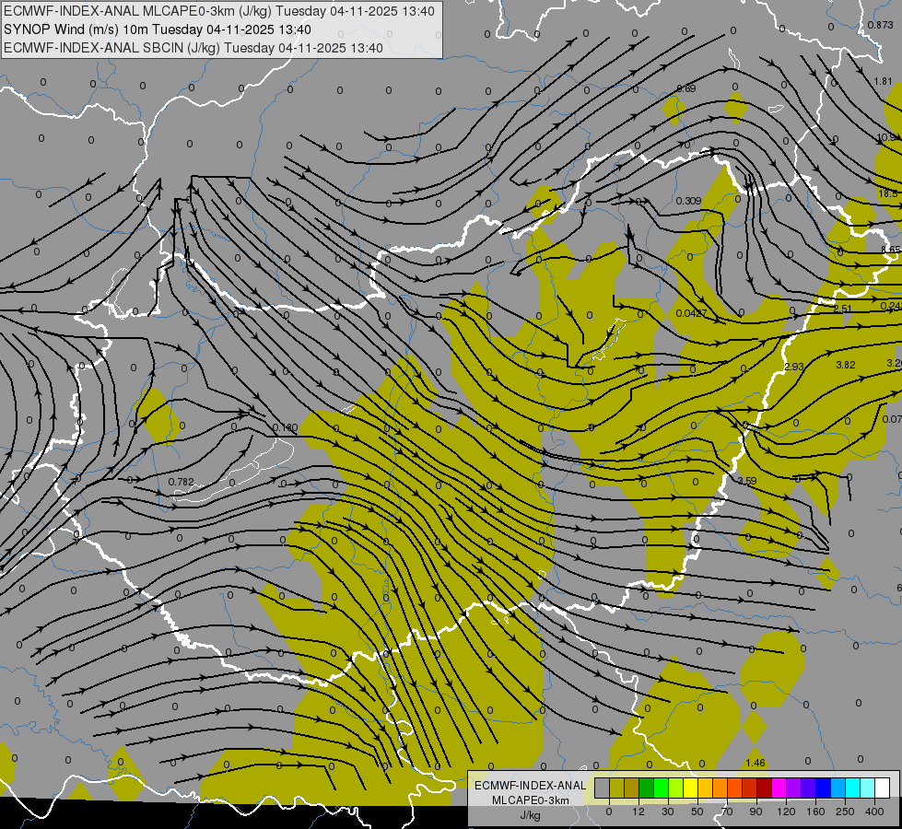The width and height of the screenshot is (902, 829).
Task: Click the MLCAPE0-3km header line
Action: [219, 11]
